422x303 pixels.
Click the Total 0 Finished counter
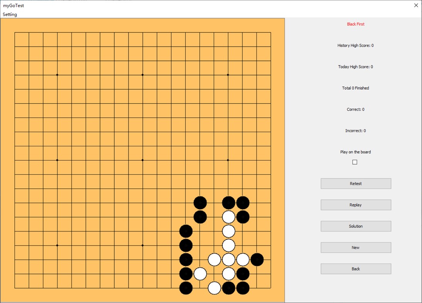pyautogui.click(x=355, y=88)
